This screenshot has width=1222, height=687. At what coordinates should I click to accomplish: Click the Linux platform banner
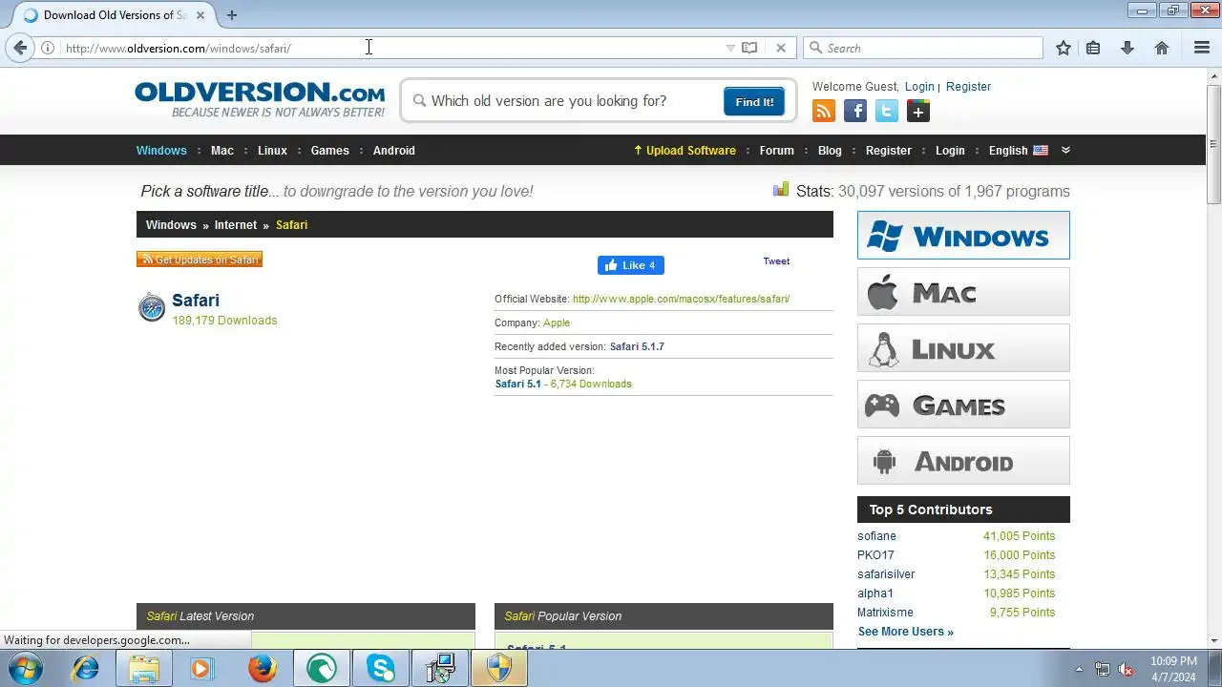coord(963,348)
